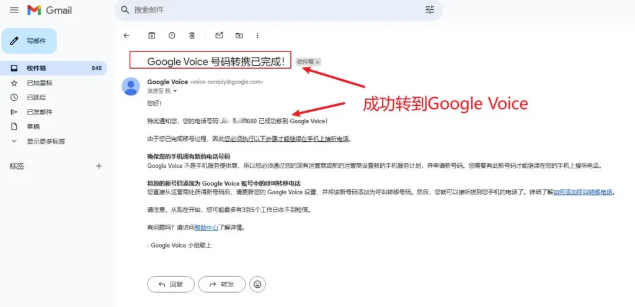Click the clock icon beside 已延后
Image resolution: width=635 pixels, height=307 pixels.
click(x=14, y=97)
